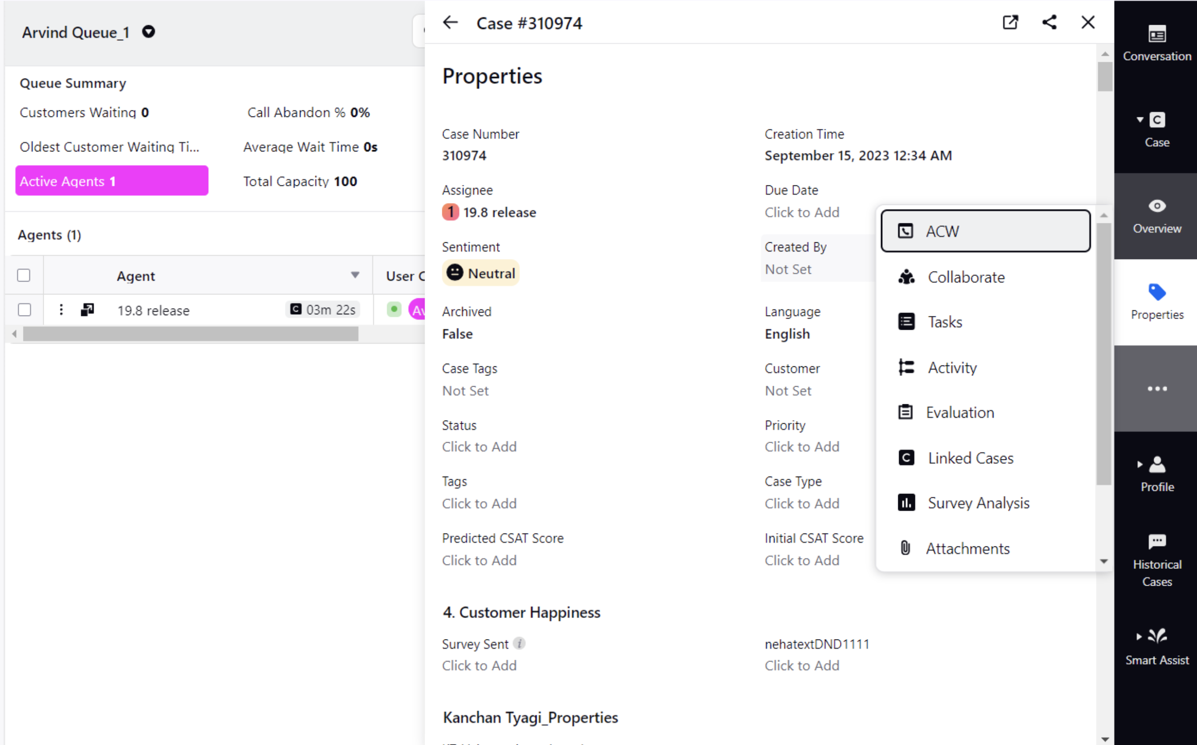Click the Case Tags Not Set field
Viewport: 1197px width, 745px height.
(x=466, y=391)
